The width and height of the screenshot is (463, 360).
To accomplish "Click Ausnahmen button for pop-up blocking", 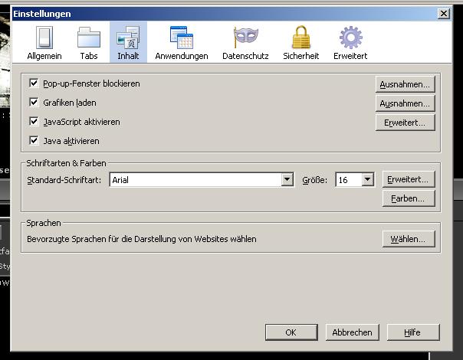I will 405,84.
